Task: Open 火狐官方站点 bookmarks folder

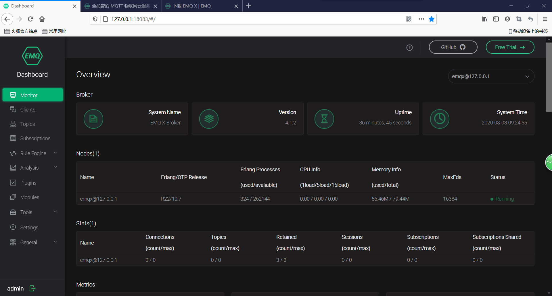Action: pos(21,31)
